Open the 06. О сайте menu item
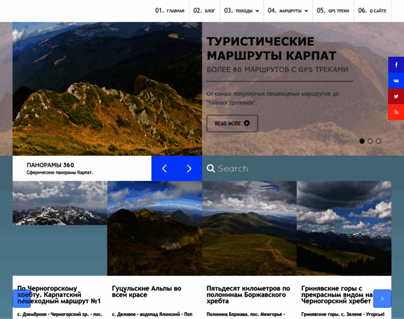This screenshot has width=404, height=319. coord(372,11)
